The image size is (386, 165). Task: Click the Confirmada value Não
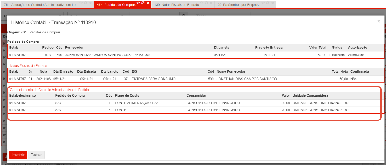point(353,79)
